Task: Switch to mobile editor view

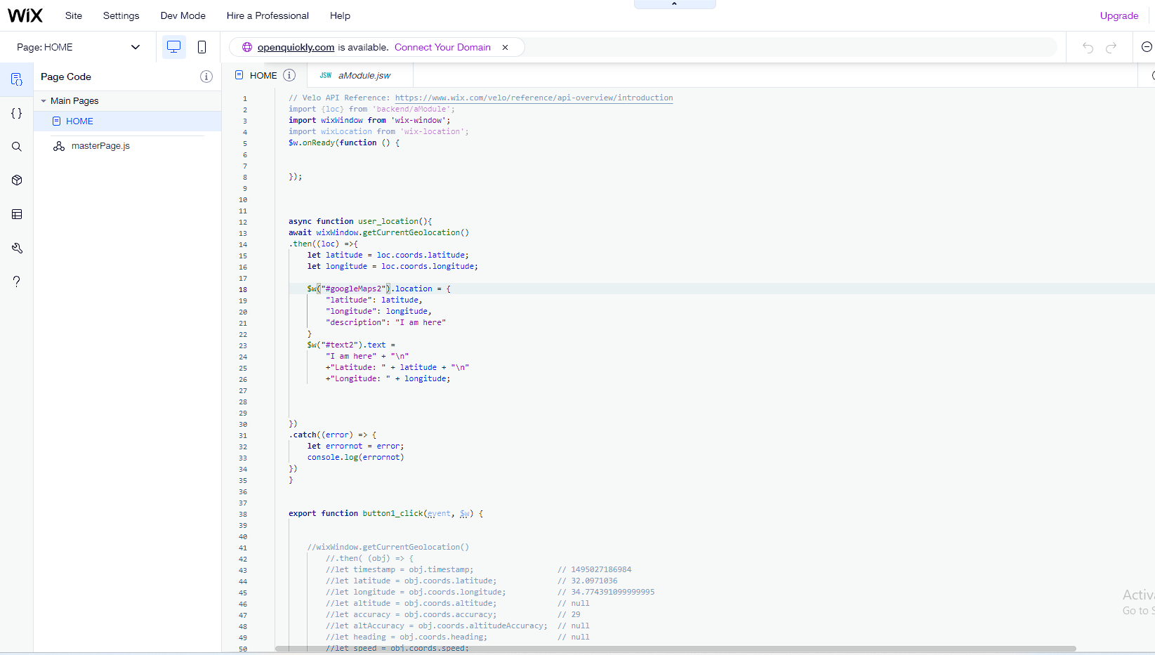Action: [202, 46]
